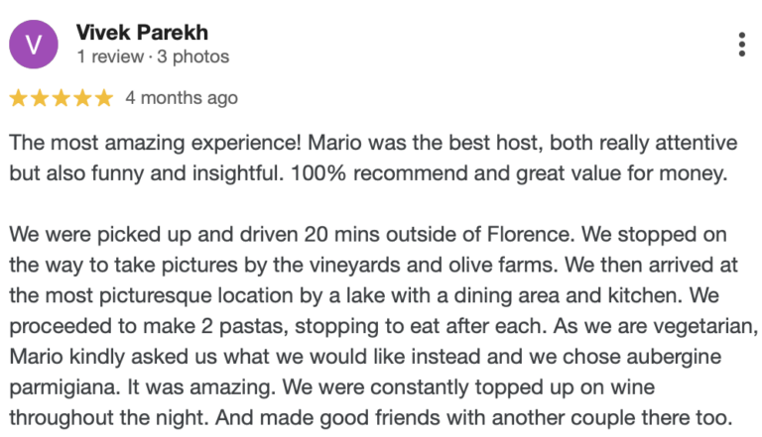Viewport: 762px width, 437px height.
Task: Click the '3 photos' count text
Action: [192, 56]
